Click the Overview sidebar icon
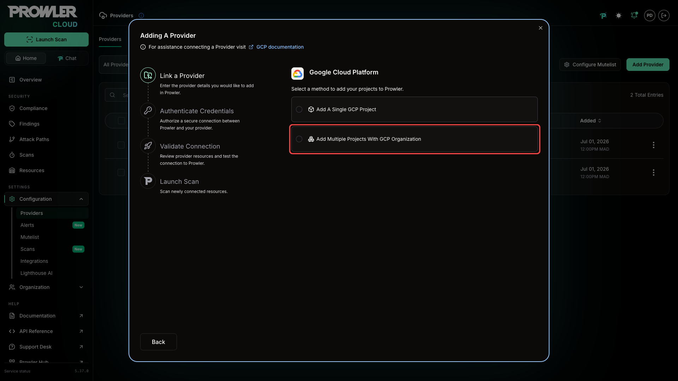Viewport: 678px width, 381px height. coord(12,80)
